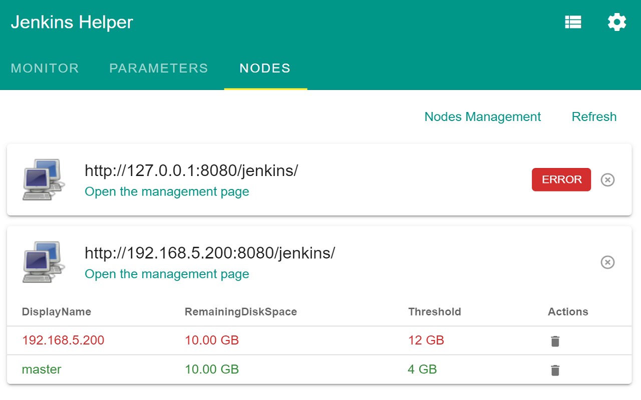Open Nodes Management
641x400 pixels.
point(482,117)
